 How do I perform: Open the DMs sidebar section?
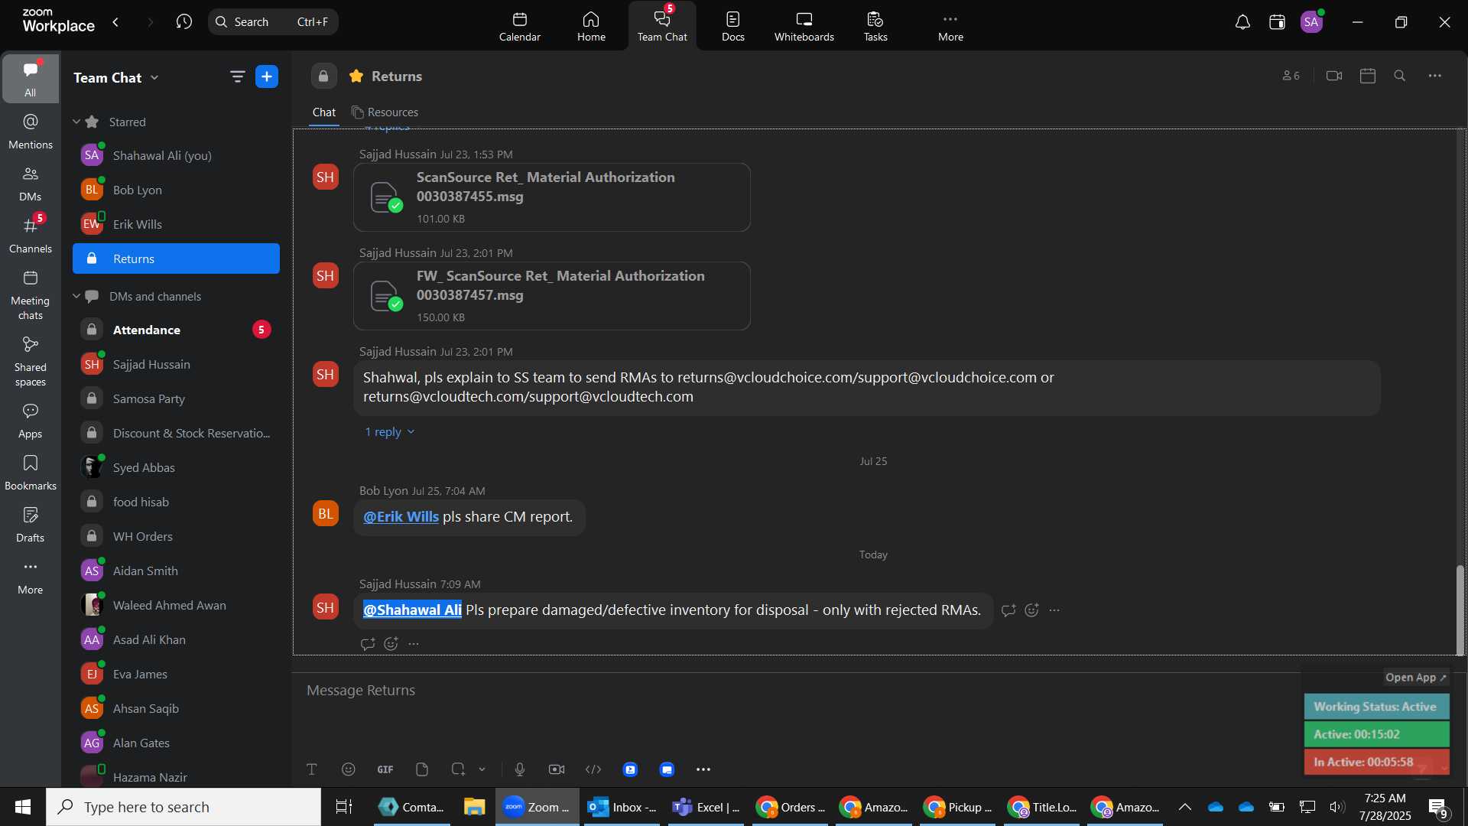(x=31, y=184)
